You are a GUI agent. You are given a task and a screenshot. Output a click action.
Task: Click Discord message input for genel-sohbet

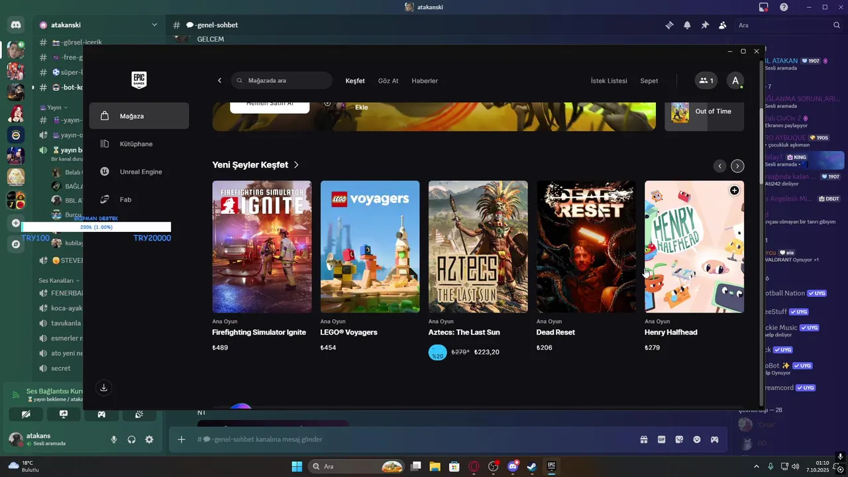pyautogui.click(x=411, y=439)
